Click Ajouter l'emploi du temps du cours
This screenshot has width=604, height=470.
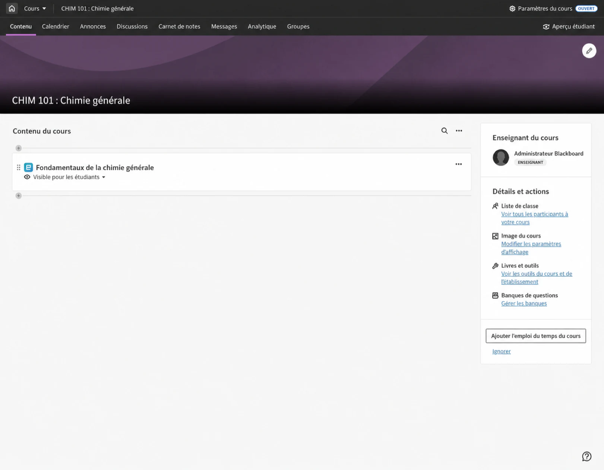coord(535,336)
